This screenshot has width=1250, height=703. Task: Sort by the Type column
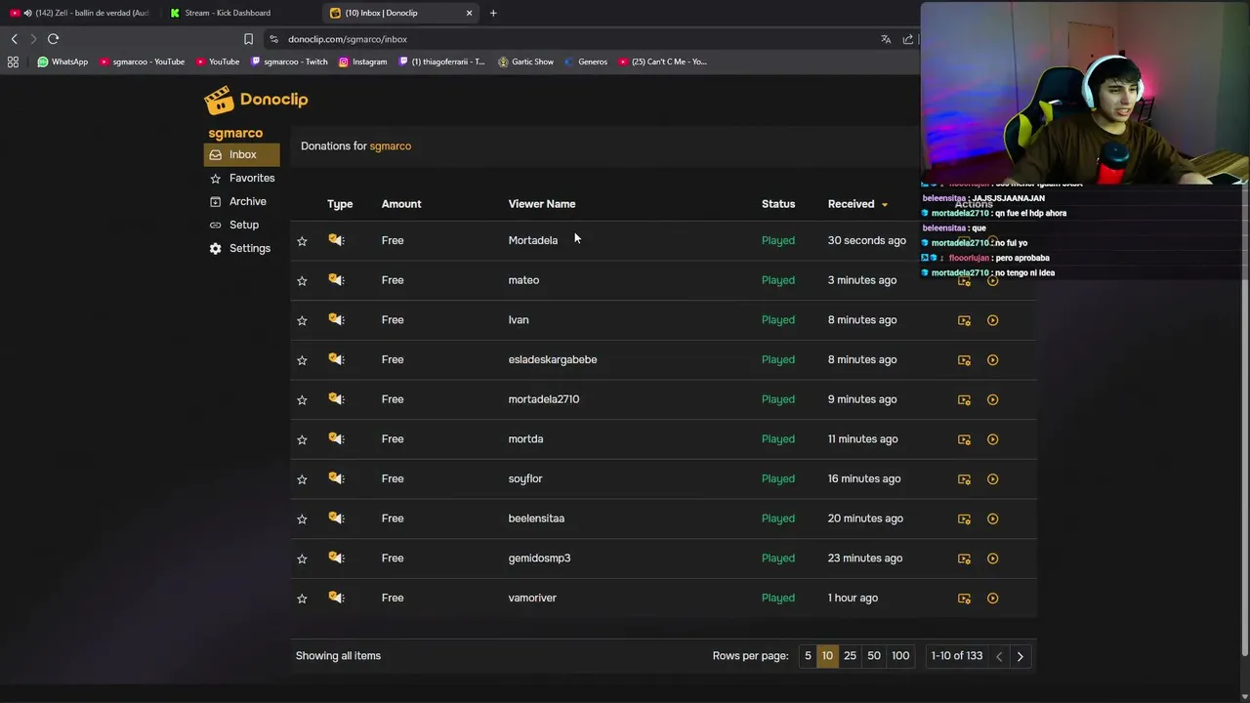pyautogui.click(x=340, y=204)
